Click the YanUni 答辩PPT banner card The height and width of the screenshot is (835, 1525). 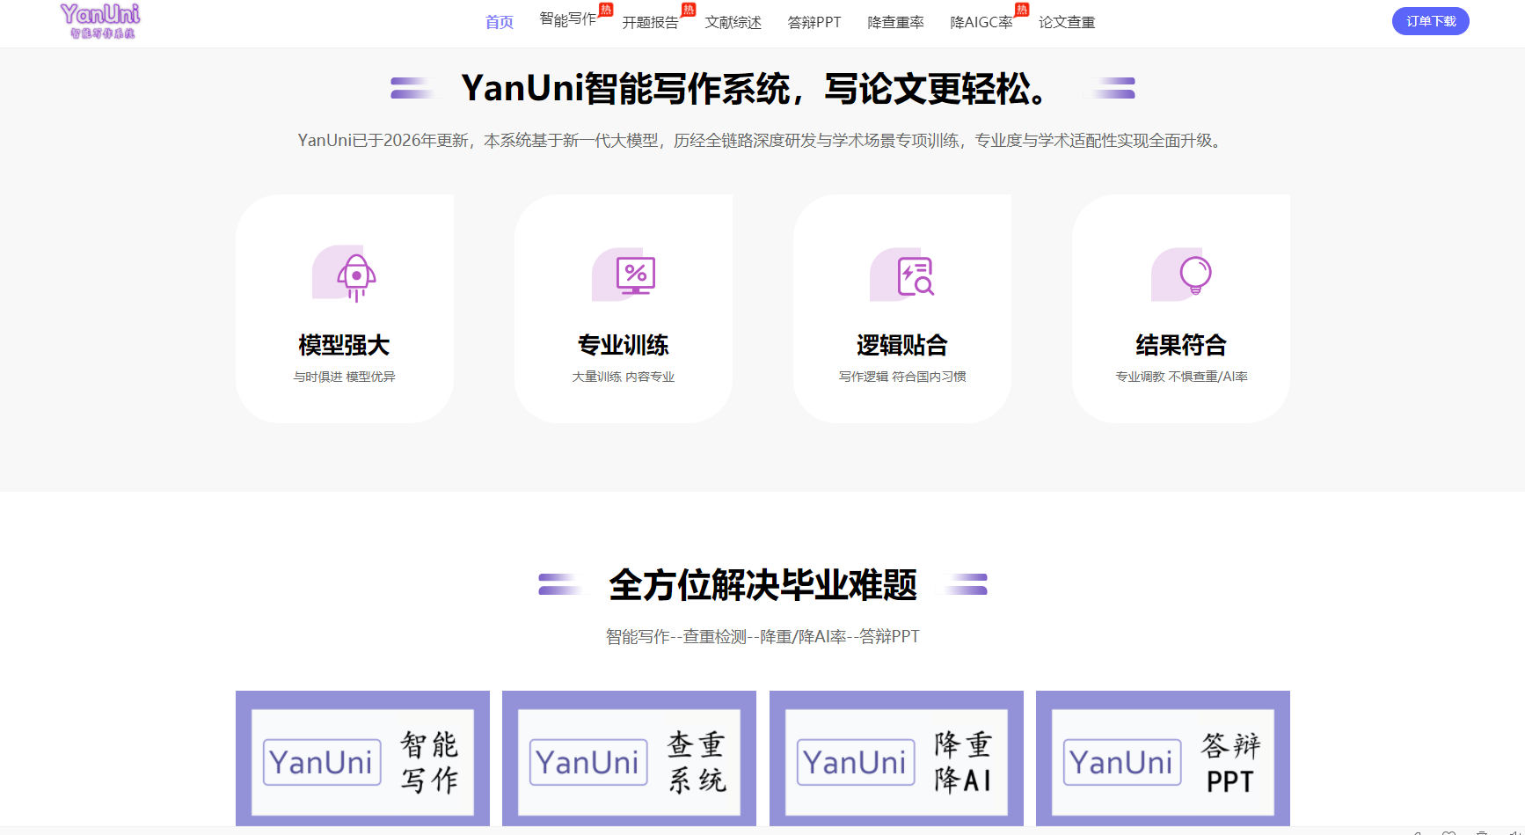pos(1162,758)
